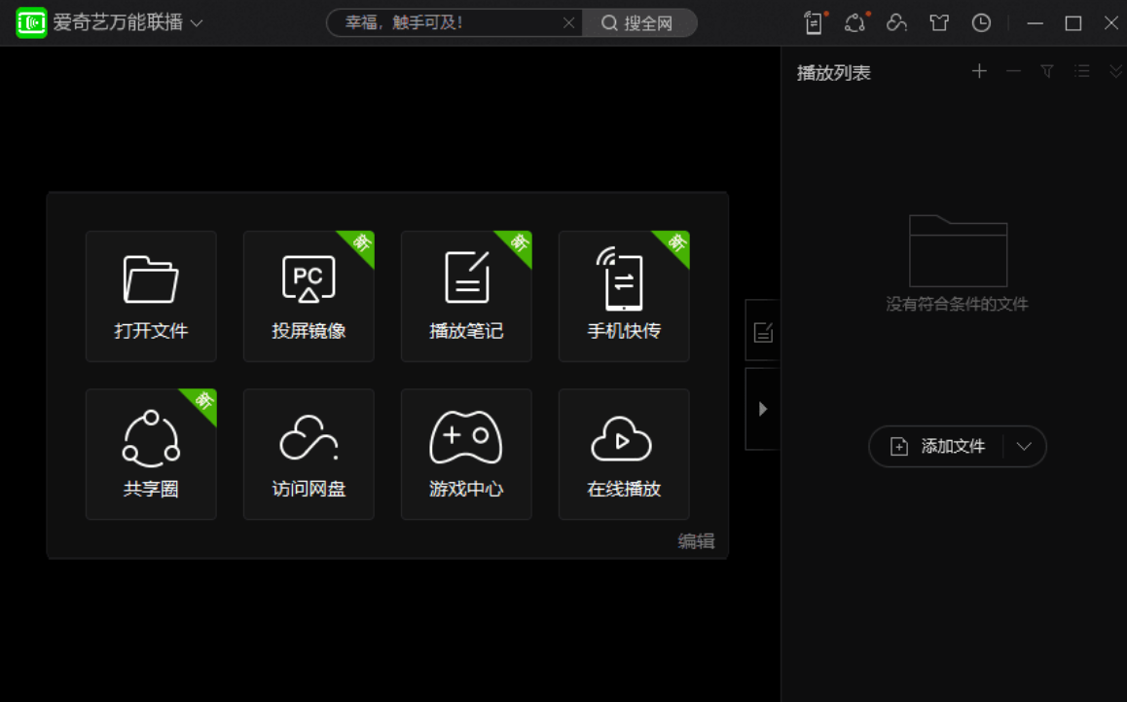This screenshot has height=702, width=1127.
Task: Collapse the playlist with the double chevron
Action: [1113, 71]
